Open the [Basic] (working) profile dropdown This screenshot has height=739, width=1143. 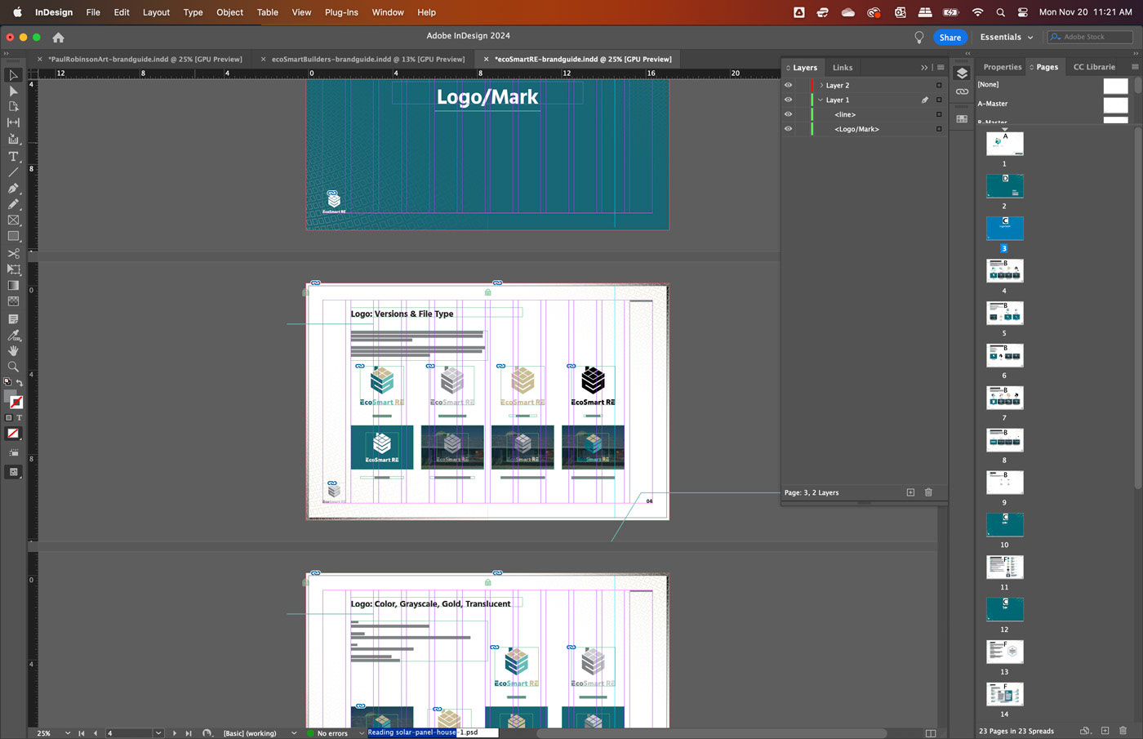[294, 733]
